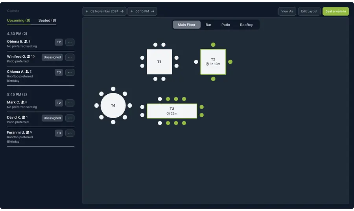Switch to Seated (8) guests tab
This screenshot has height=211, width=354.
47,20
